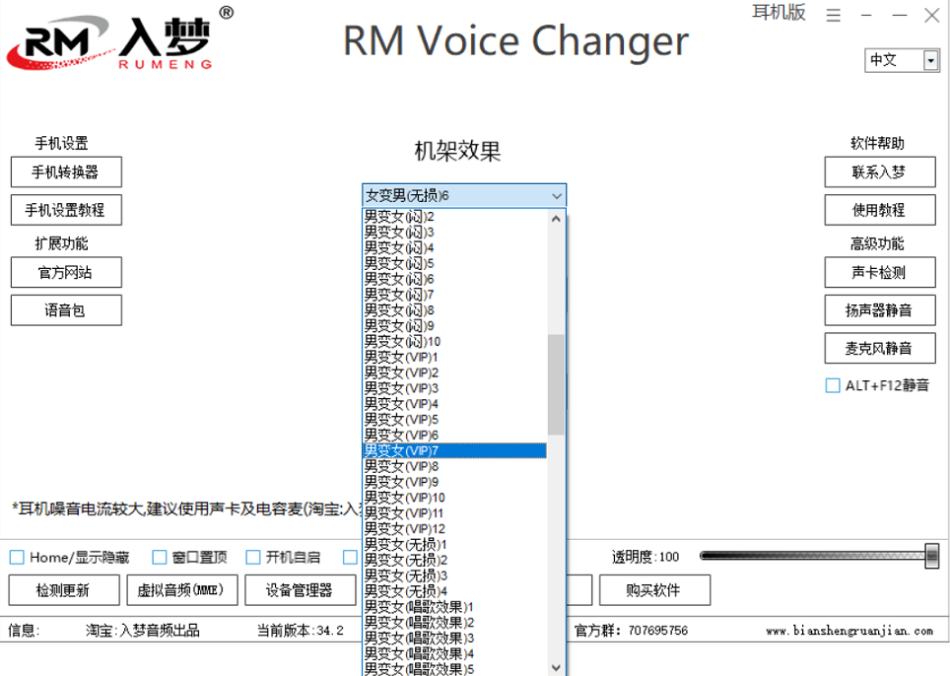950x676 pixels.
Task: Choose 男变女(VIP)9 from dropdown
Action: [455, 482]
